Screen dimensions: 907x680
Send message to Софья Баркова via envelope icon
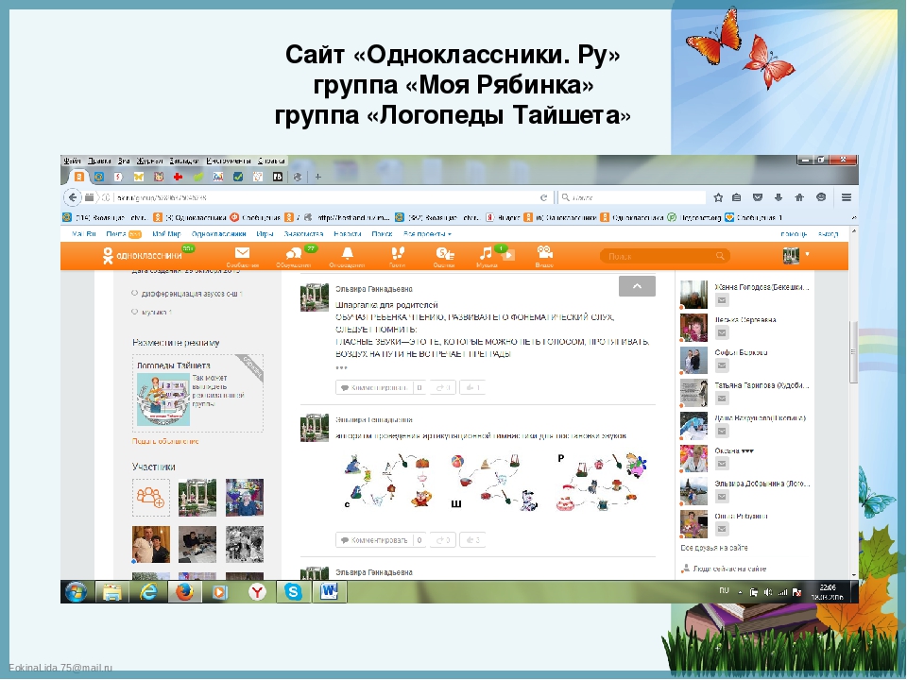click(721, 365)
